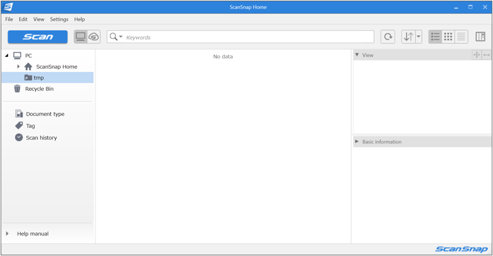Open the Settings menu
This screenshot has width=493, height=256.
point(59,19)
